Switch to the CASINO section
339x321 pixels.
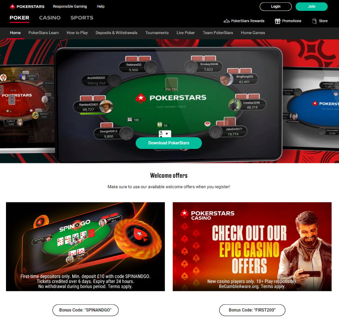(50, 18)
